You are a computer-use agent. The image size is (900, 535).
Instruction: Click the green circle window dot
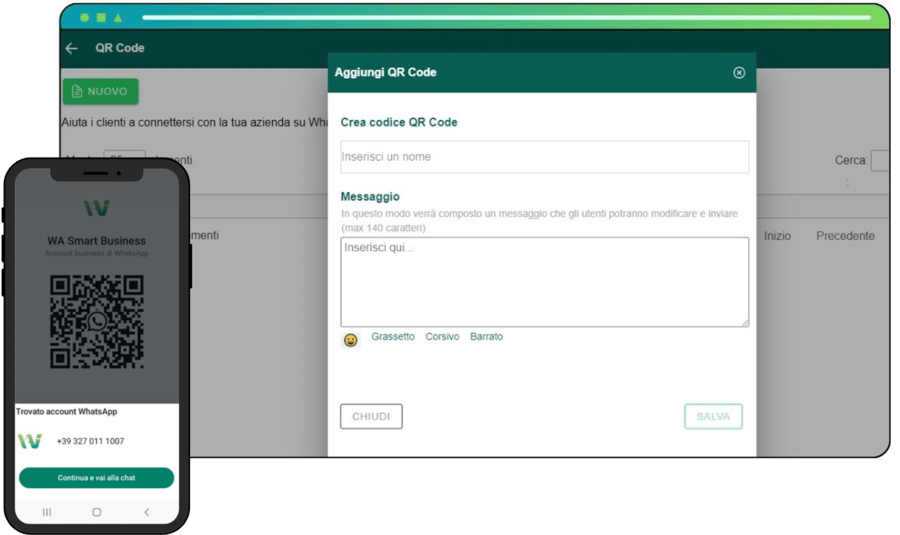[x=85, y=17]
